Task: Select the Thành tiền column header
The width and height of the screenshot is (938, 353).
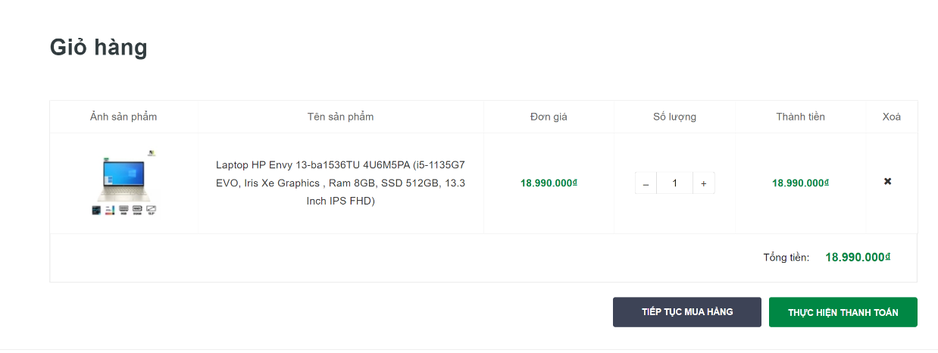Action: coord(800,117)
